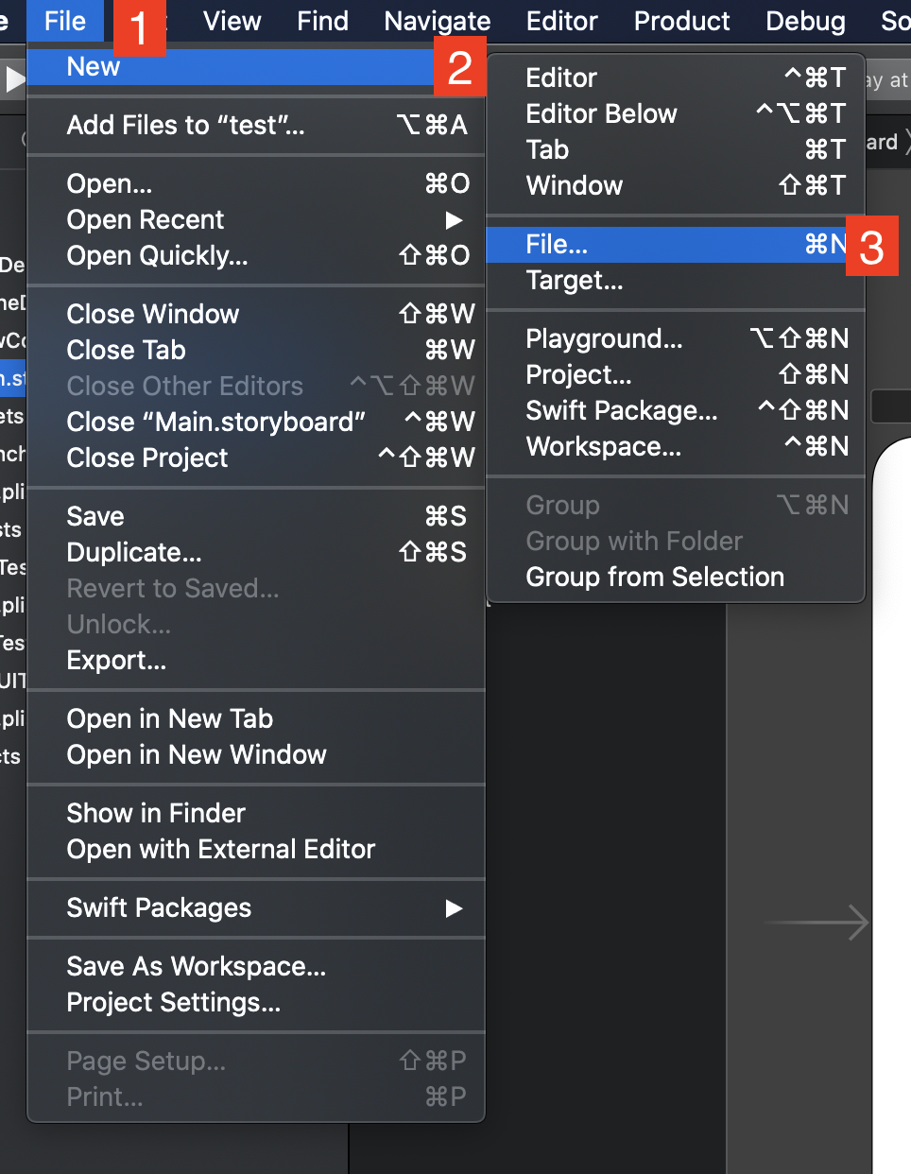Select File… in New submenu

pos(676,244)
